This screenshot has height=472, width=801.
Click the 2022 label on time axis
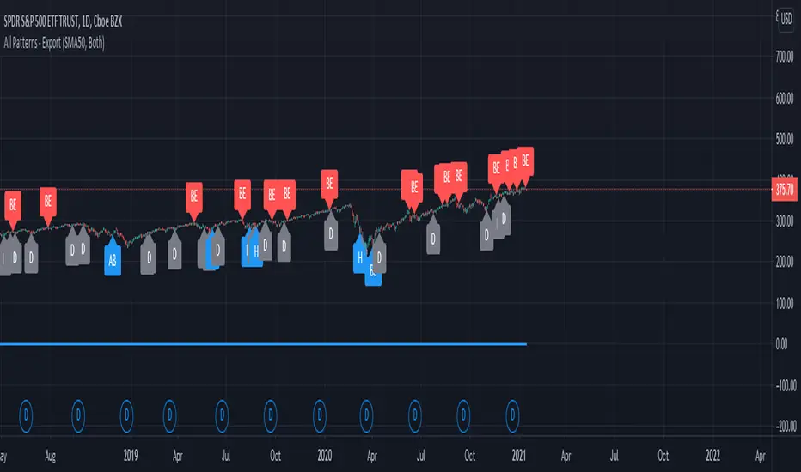point(712,455)
